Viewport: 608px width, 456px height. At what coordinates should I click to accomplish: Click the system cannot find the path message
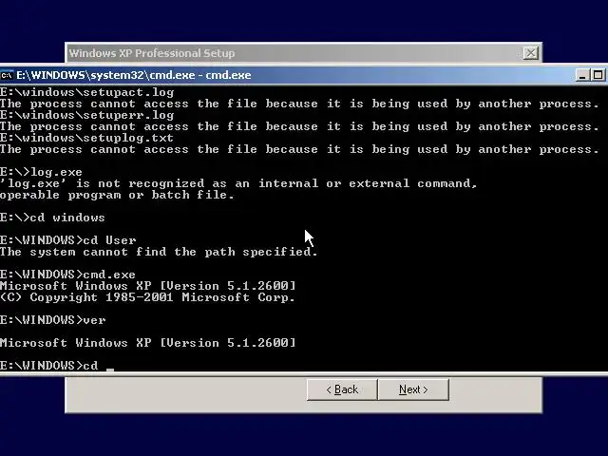coord(159,252)
